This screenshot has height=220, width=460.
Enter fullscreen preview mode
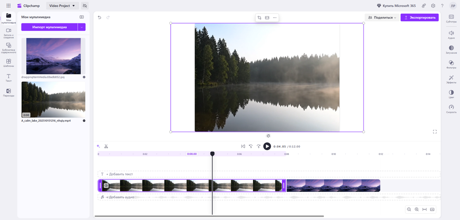click(x=435, y=132)
